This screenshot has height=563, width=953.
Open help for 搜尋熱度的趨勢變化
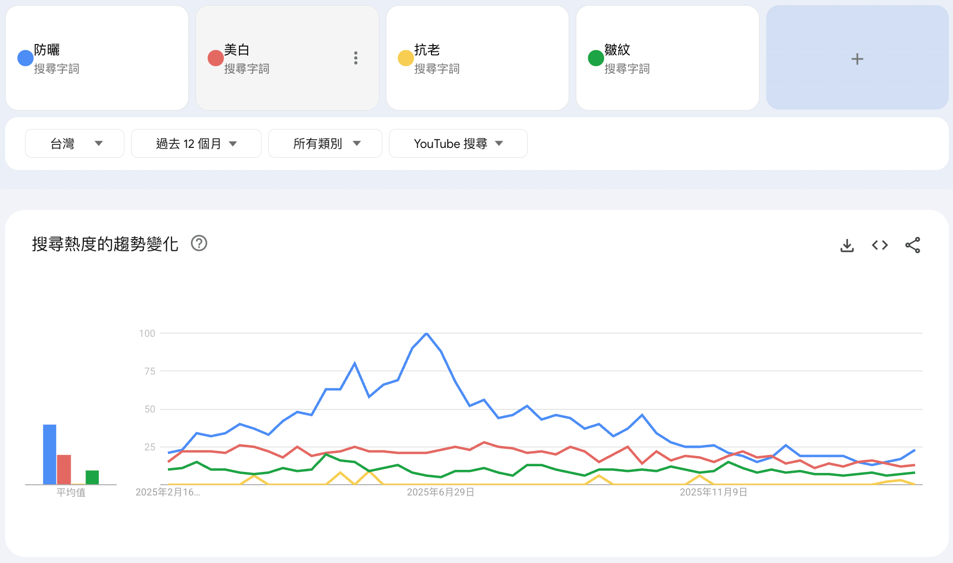click(199, 244)
